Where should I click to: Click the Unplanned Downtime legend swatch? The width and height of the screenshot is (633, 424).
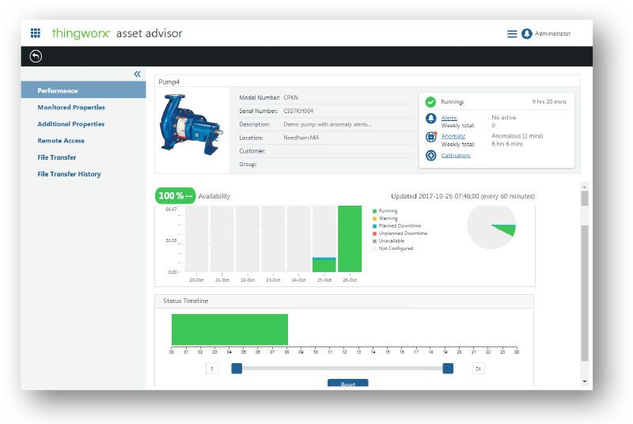coord(374,233)
